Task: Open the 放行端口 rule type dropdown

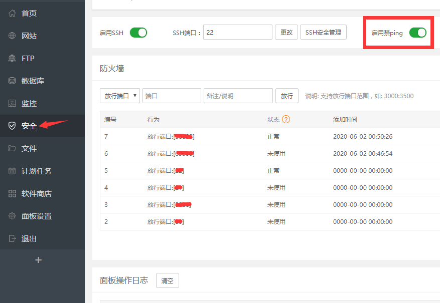Action: point(119,95)
